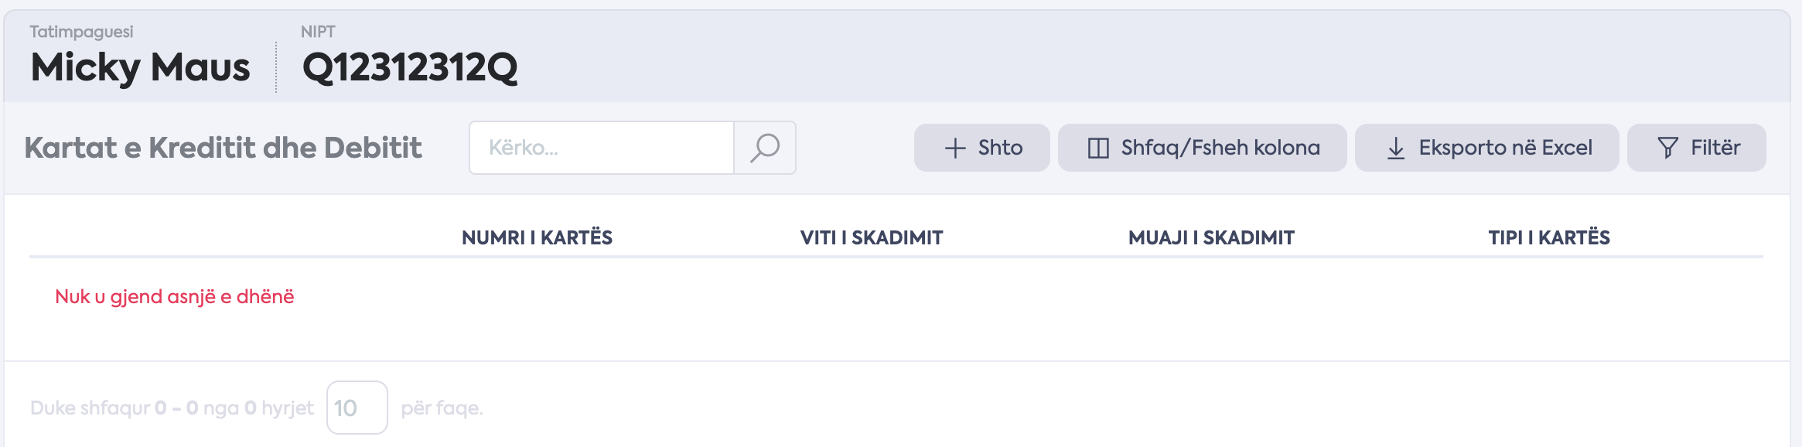Focus the Kërko search field

(602, 148)
